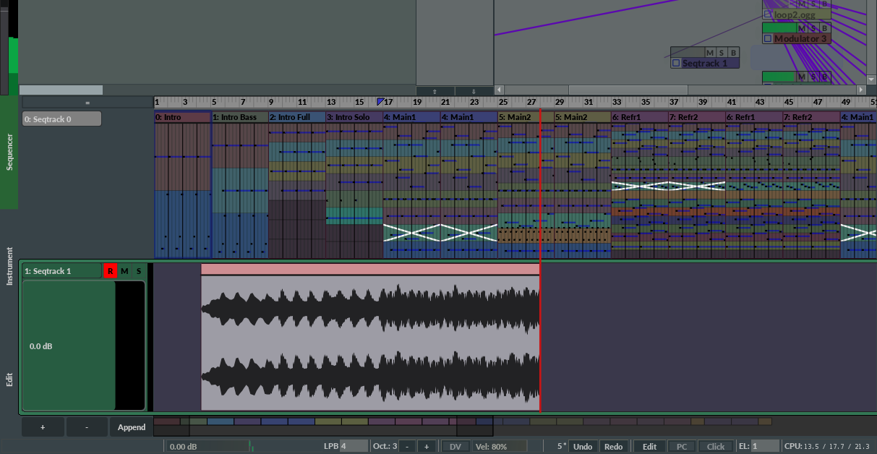Mute Seqtrack 1 in the sequencer

124,271
